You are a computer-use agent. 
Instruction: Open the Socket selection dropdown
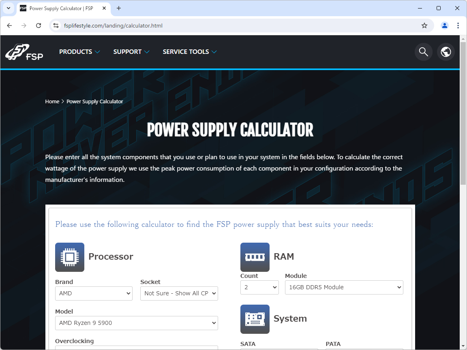click(179, 293)
